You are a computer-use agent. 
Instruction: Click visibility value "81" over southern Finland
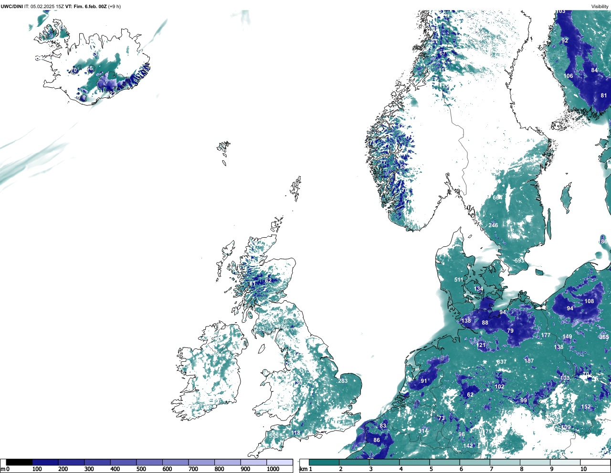click(x=604, y=95)
